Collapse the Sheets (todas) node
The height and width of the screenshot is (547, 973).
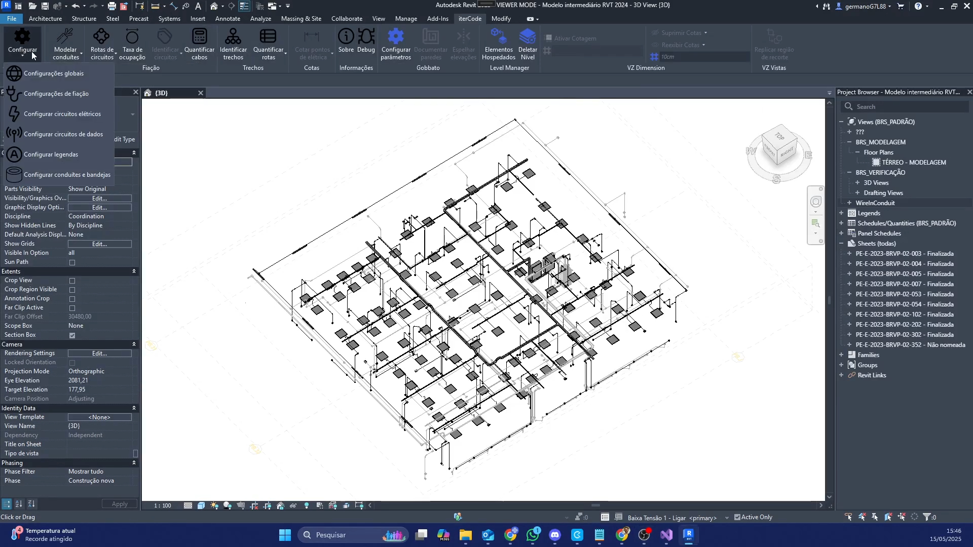[x=841, y=244]
